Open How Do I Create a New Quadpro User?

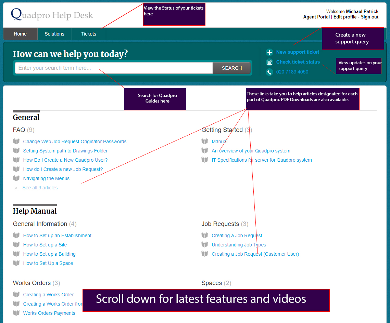(65, 160)
